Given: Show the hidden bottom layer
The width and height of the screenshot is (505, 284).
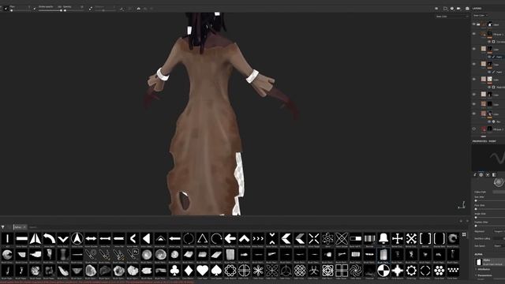Looking at the screenshot, I should (x=473, y=129).
